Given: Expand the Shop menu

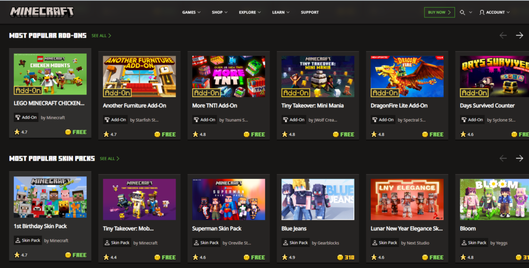Looking at the screenshot, I should pos(220,12).
